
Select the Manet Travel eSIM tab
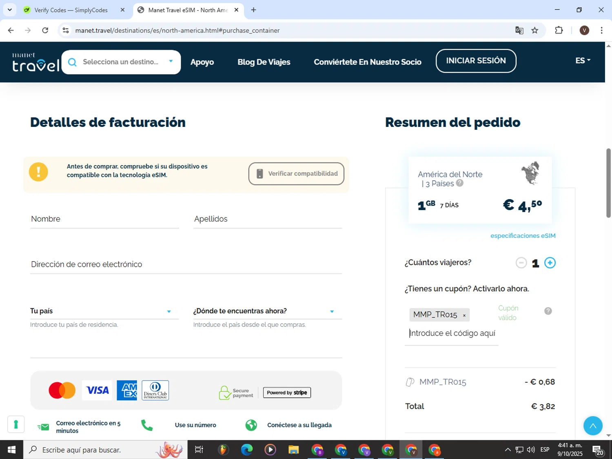188,10
